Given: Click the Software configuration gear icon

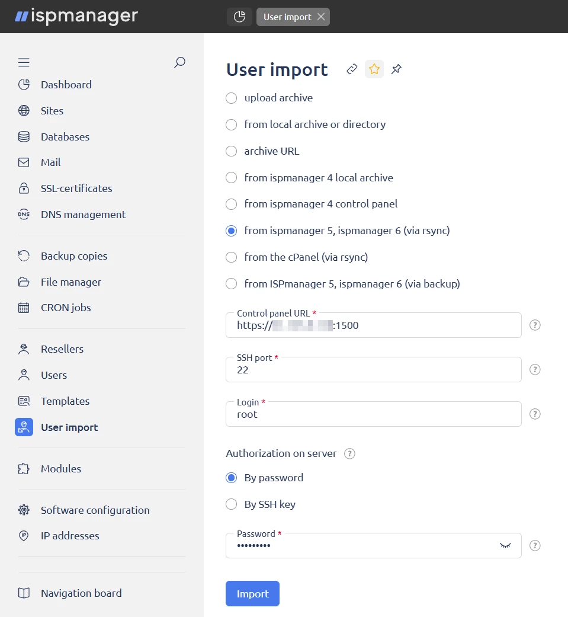Looking at the screenshot, I should pyautogui.click(x=24, y=510).
